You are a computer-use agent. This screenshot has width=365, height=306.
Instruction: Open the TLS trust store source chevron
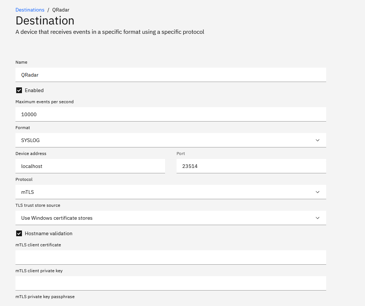click(318, 218)
